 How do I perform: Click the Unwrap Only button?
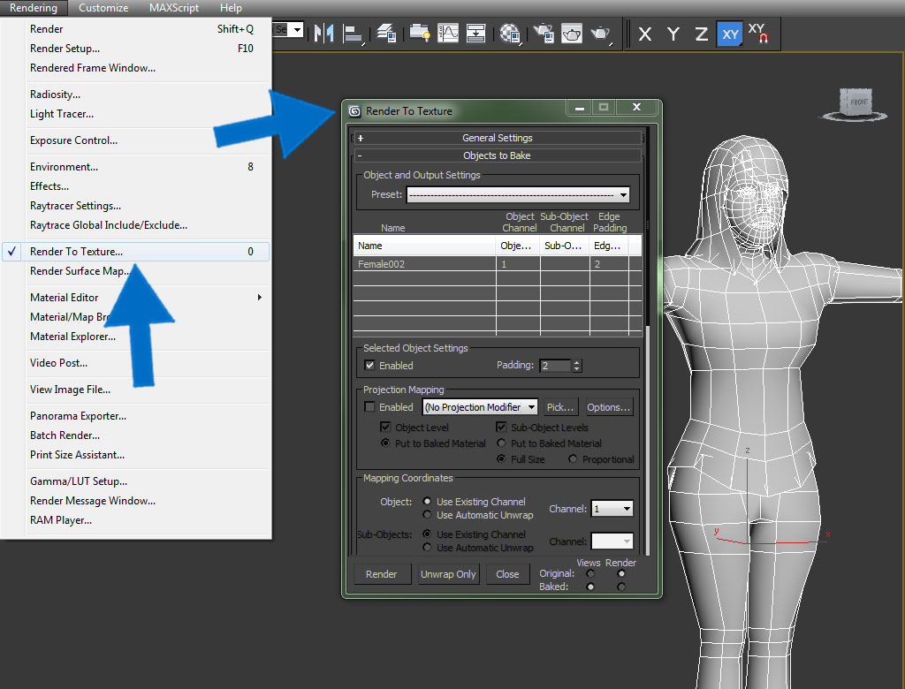point(448,574)
